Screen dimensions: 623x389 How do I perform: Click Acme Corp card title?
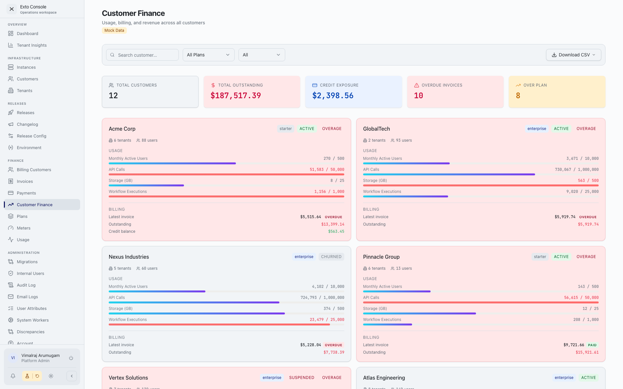(122, 129)
